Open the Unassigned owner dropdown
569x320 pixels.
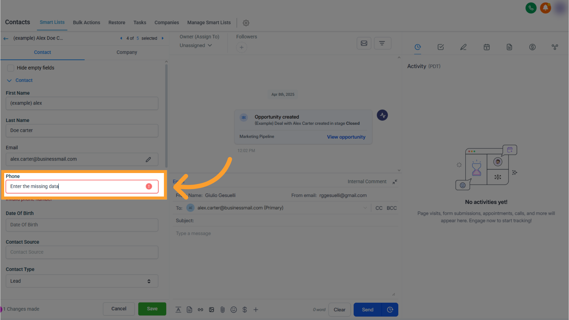pos(195,45)
